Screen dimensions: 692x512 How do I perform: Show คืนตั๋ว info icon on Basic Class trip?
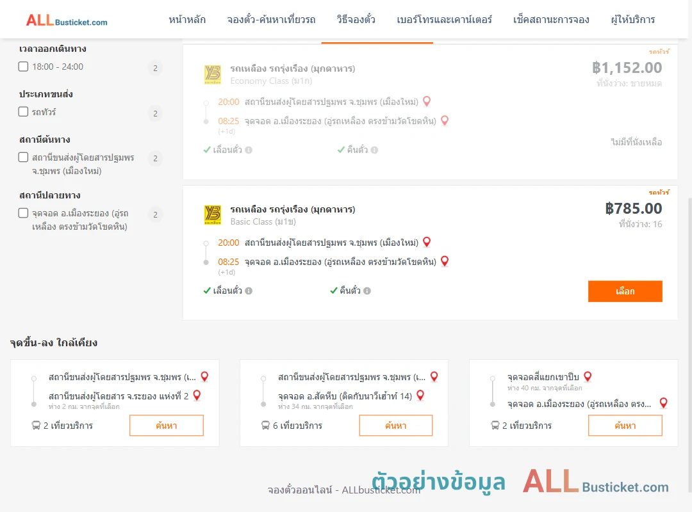367,291
